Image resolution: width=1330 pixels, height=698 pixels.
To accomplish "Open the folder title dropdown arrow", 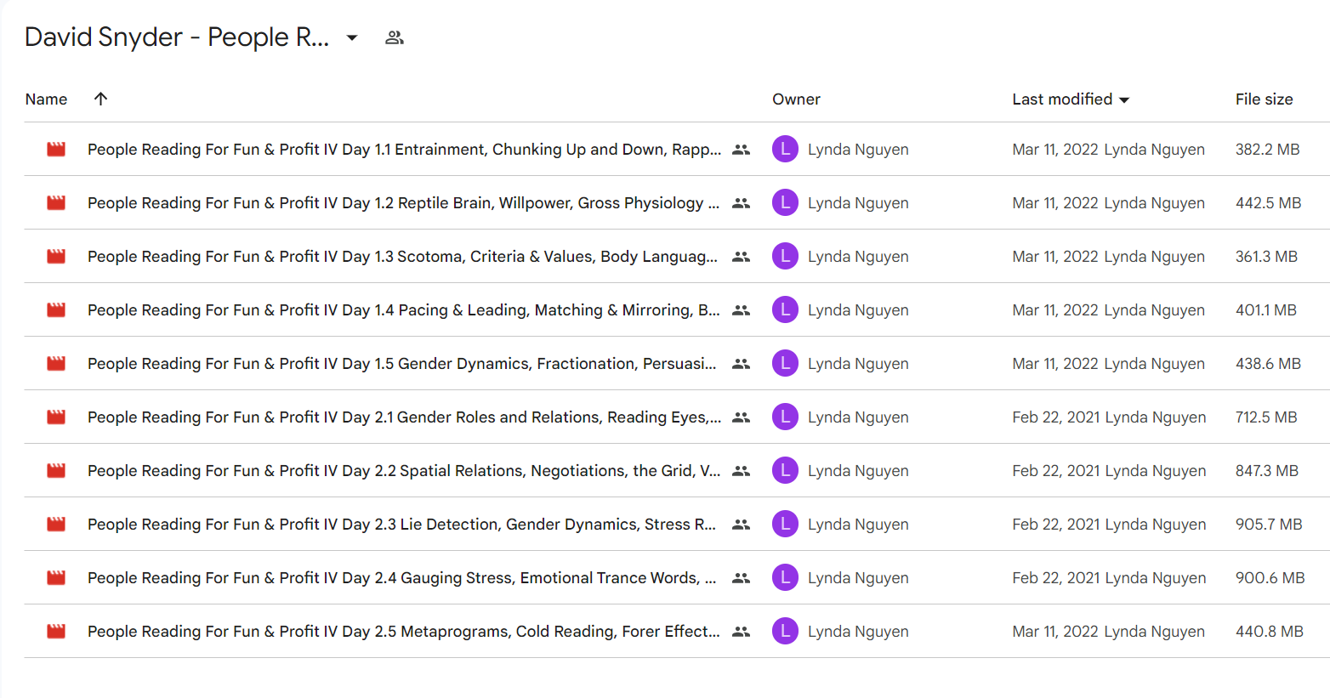I will click(x=352, y=37).
